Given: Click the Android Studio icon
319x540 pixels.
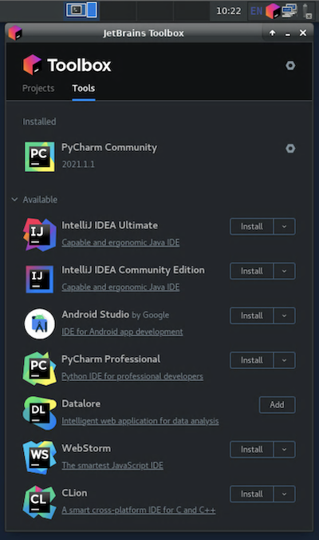Looking at the screenshot, I should pyautogui.click(x=40, y=324).
